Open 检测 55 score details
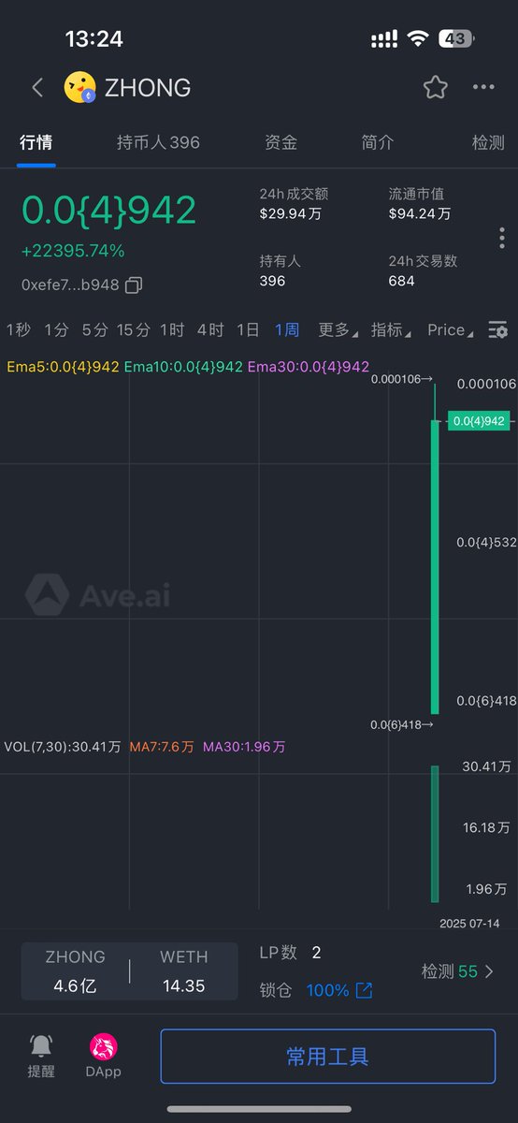 pyautogui.click(x=457, y=971)
